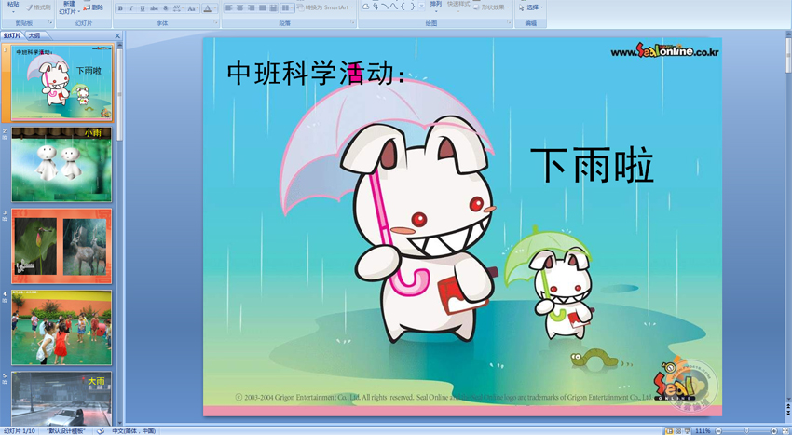Select slide 1 thumbnail 下雨啦
792x435 pixels.
61,82
